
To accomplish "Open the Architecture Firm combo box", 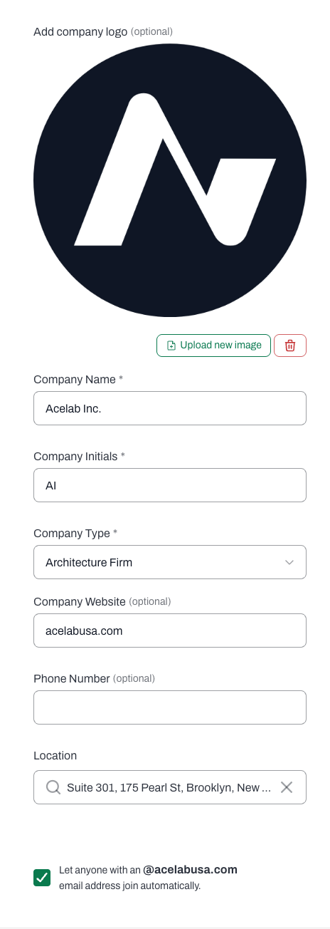I will tap(170, 562).
